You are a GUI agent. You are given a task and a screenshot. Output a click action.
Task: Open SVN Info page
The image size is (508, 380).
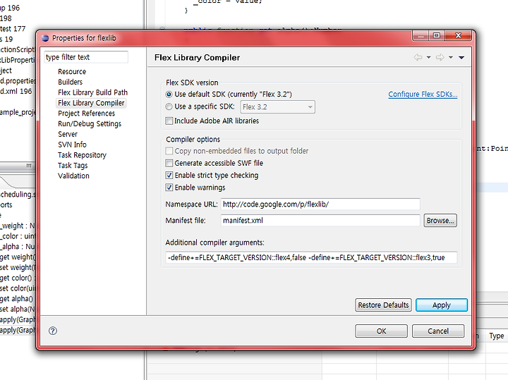point(72,145)
